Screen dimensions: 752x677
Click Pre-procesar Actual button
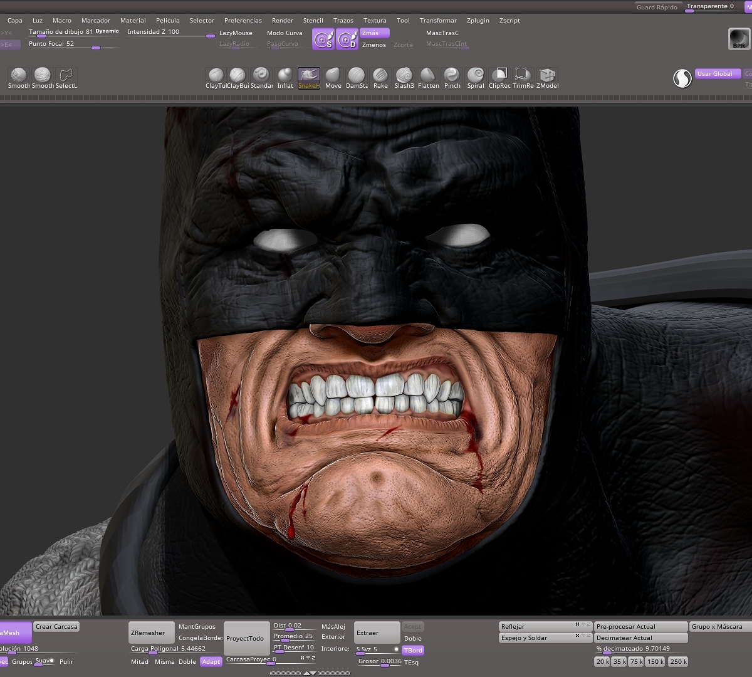tap(640, 627)
